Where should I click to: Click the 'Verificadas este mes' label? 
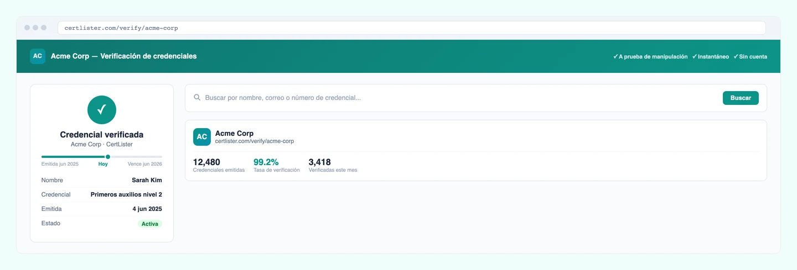point(333,170)
